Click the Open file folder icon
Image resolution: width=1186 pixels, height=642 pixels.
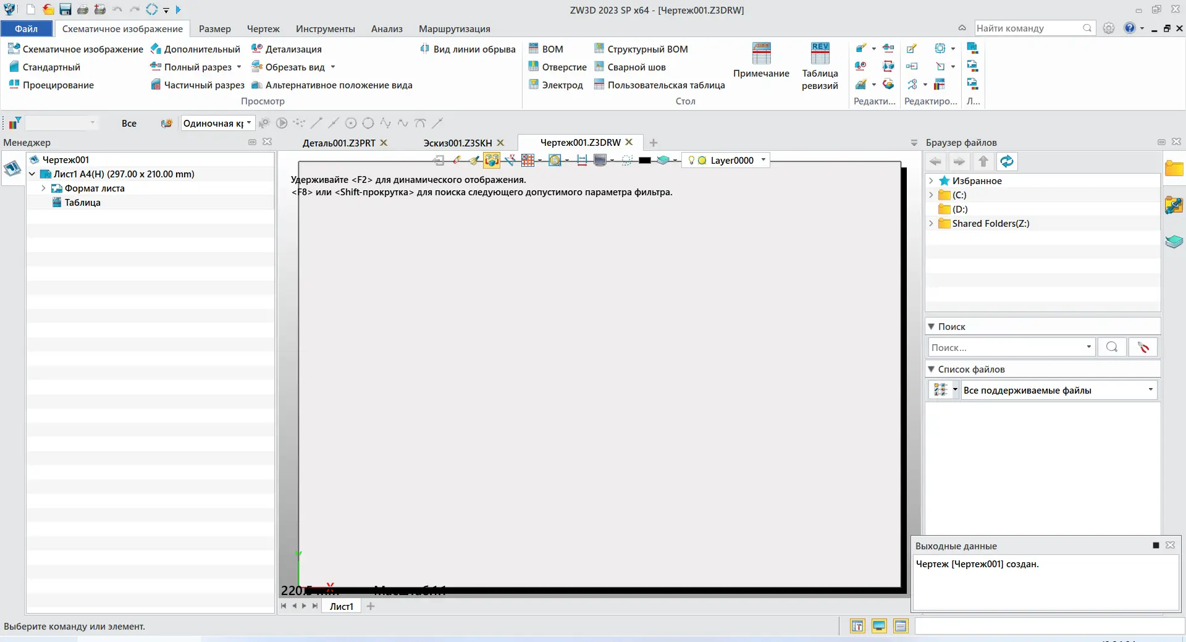click(x=48, y=10)
